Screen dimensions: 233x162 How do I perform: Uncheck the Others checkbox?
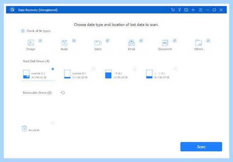pos(208,40)
